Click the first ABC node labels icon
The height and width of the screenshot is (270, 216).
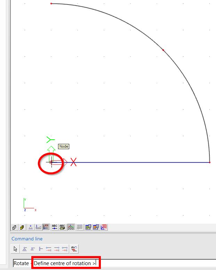click(x=55, y=227)
